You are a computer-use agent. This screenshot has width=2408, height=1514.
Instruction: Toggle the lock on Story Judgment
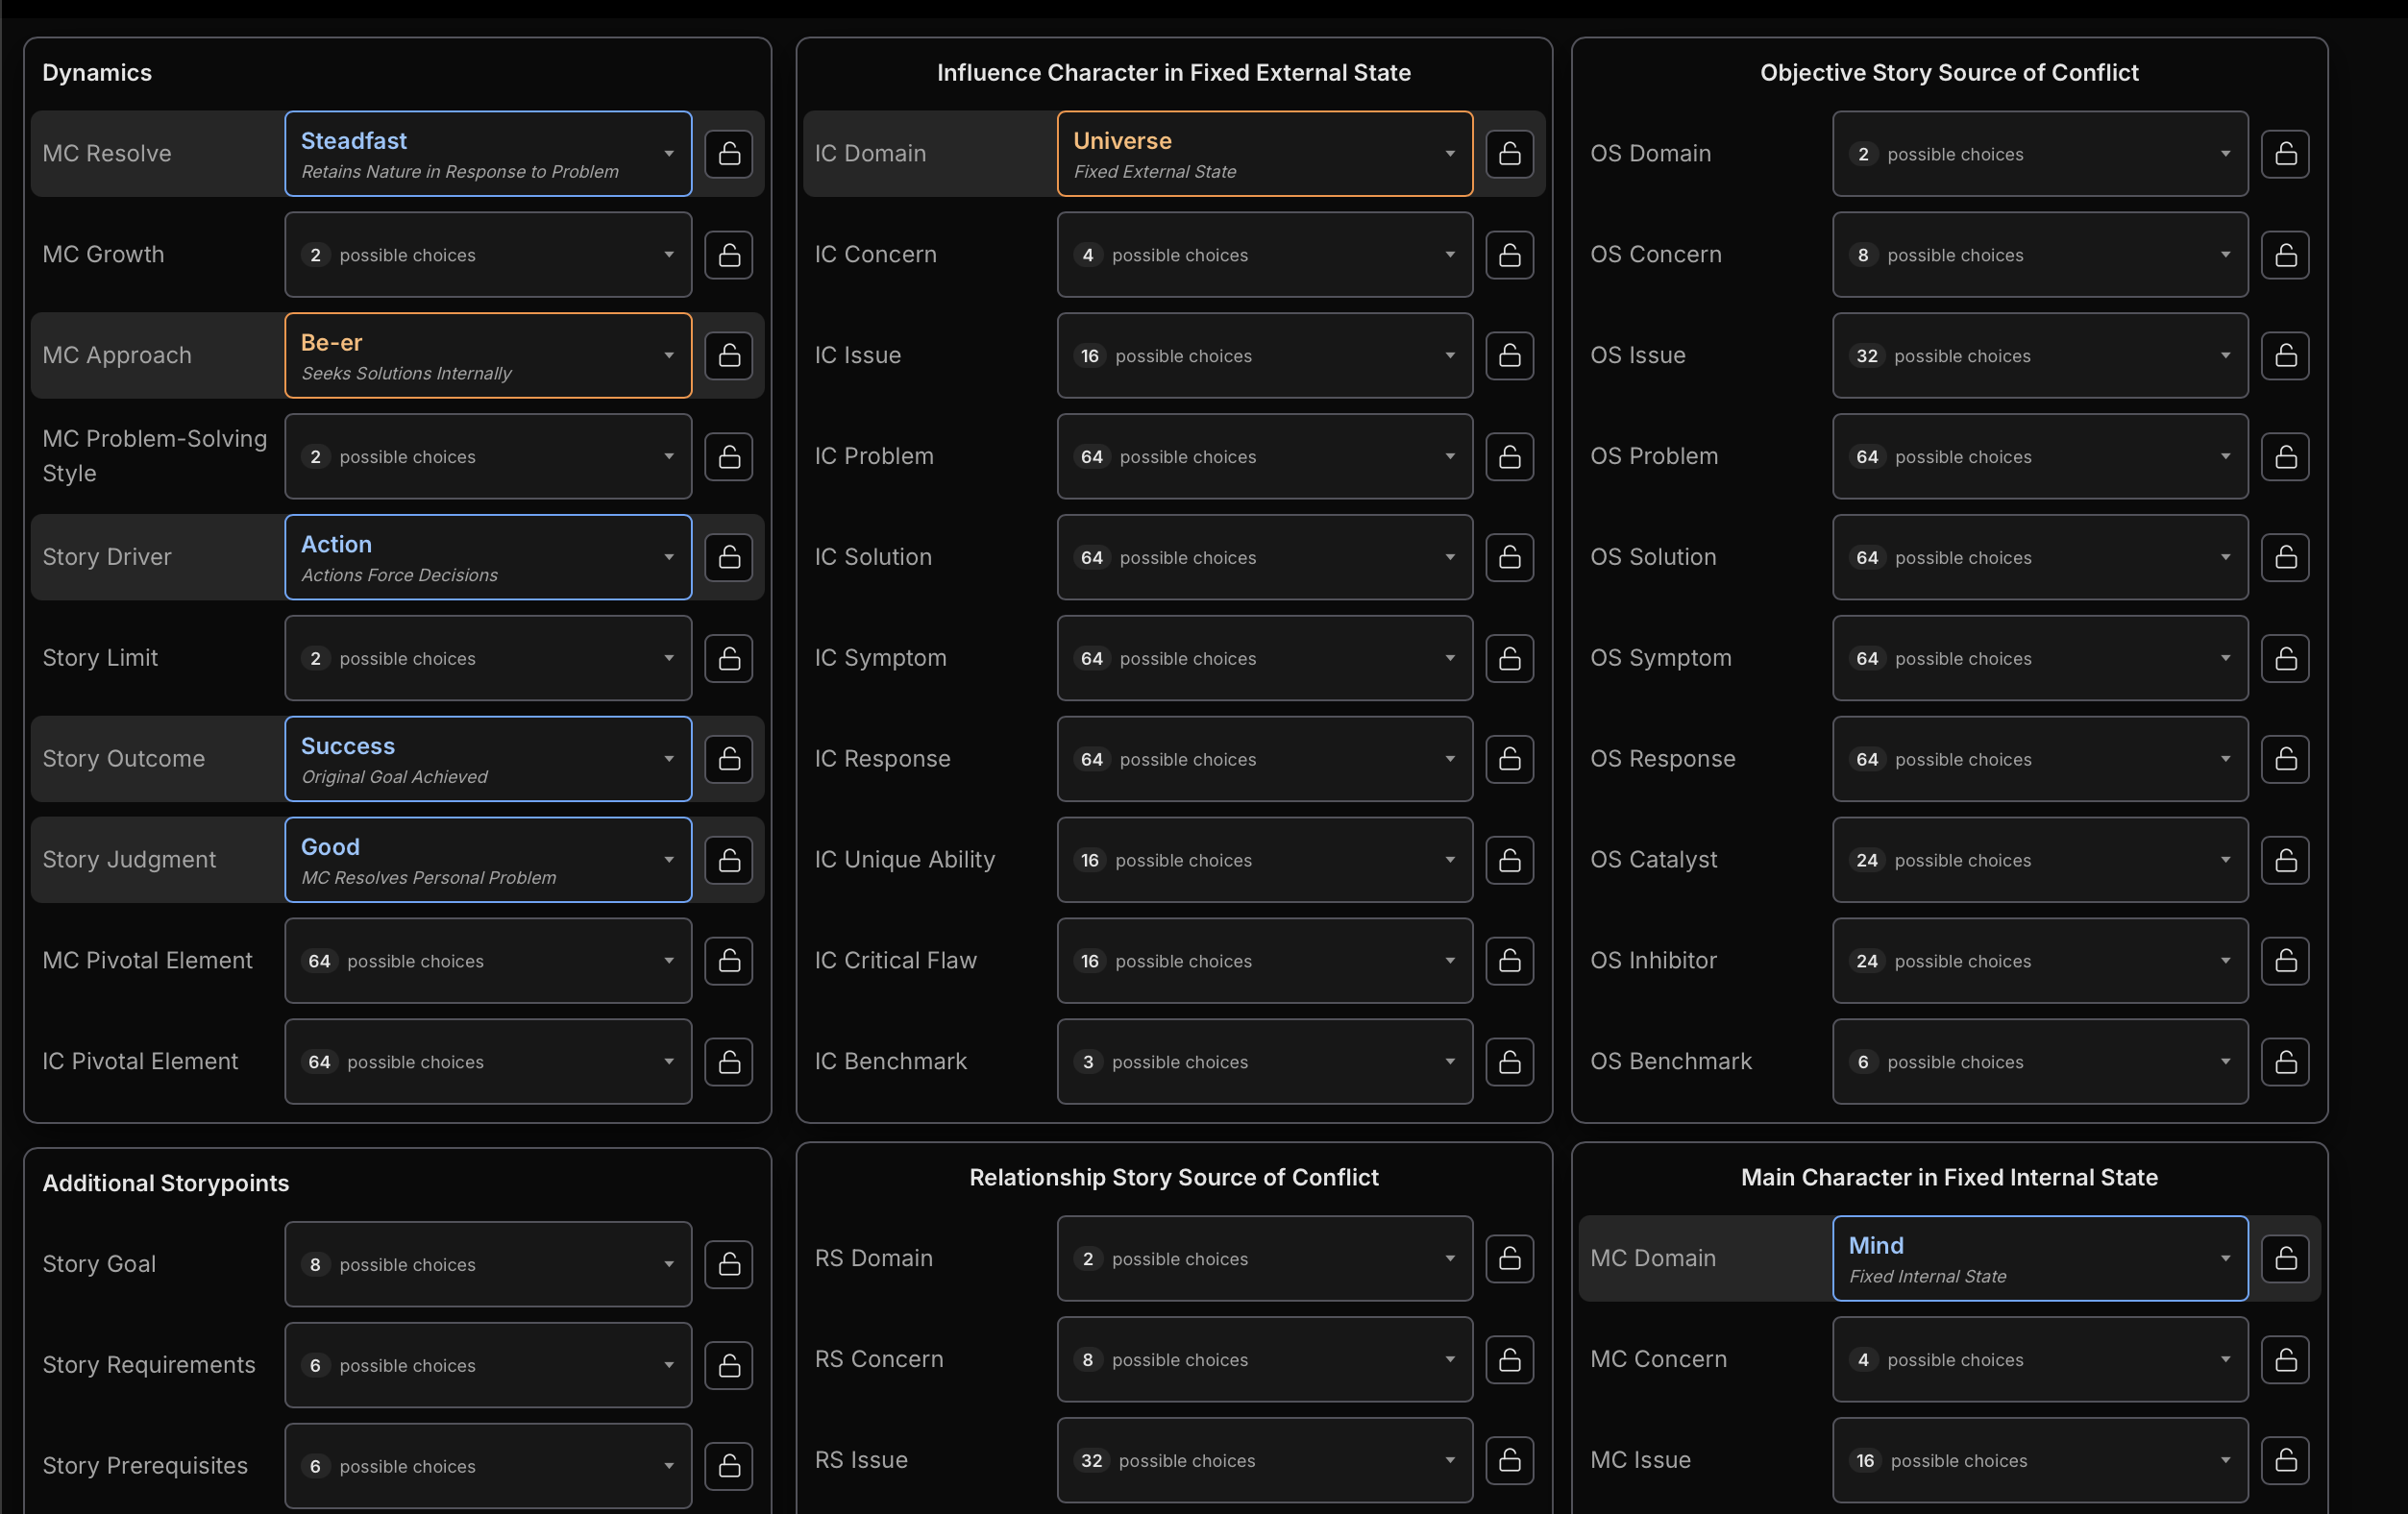coord(728,860)
